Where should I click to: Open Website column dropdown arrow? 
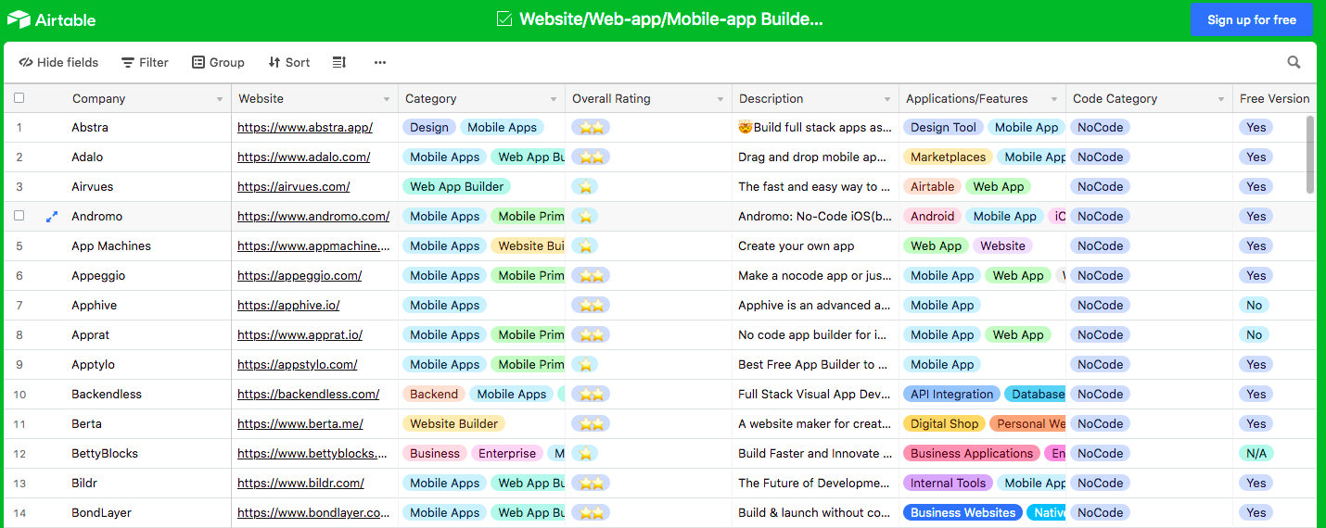click(x=387, y=99)
